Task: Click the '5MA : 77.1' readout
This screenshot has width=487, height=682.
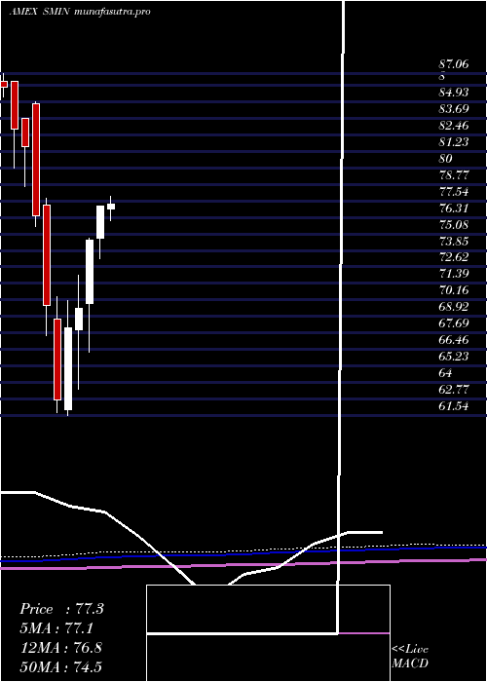Action: pyautogui.click(x=56, y=628)
